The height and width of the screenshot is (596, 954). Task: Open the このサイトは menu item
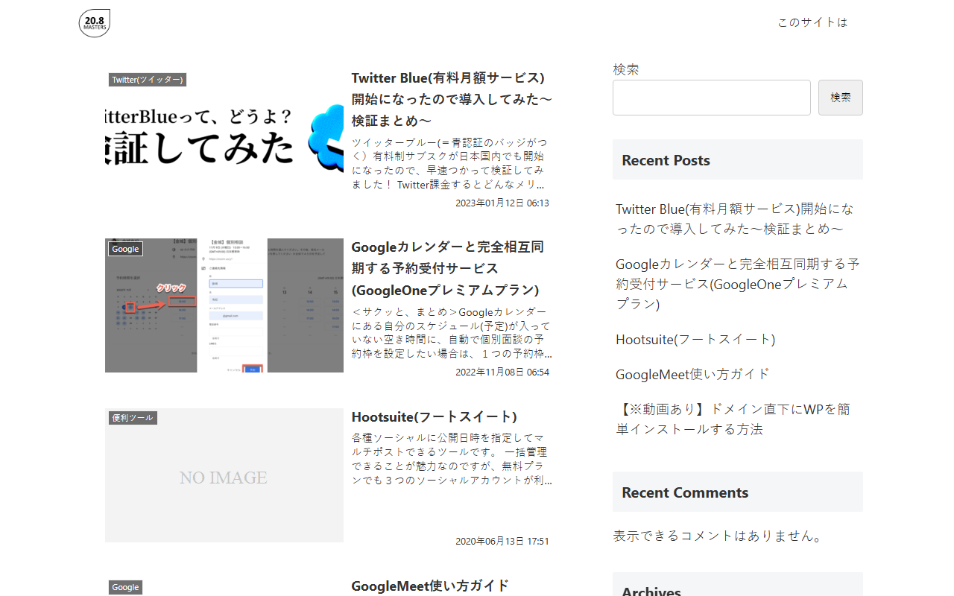coord(812,22)
